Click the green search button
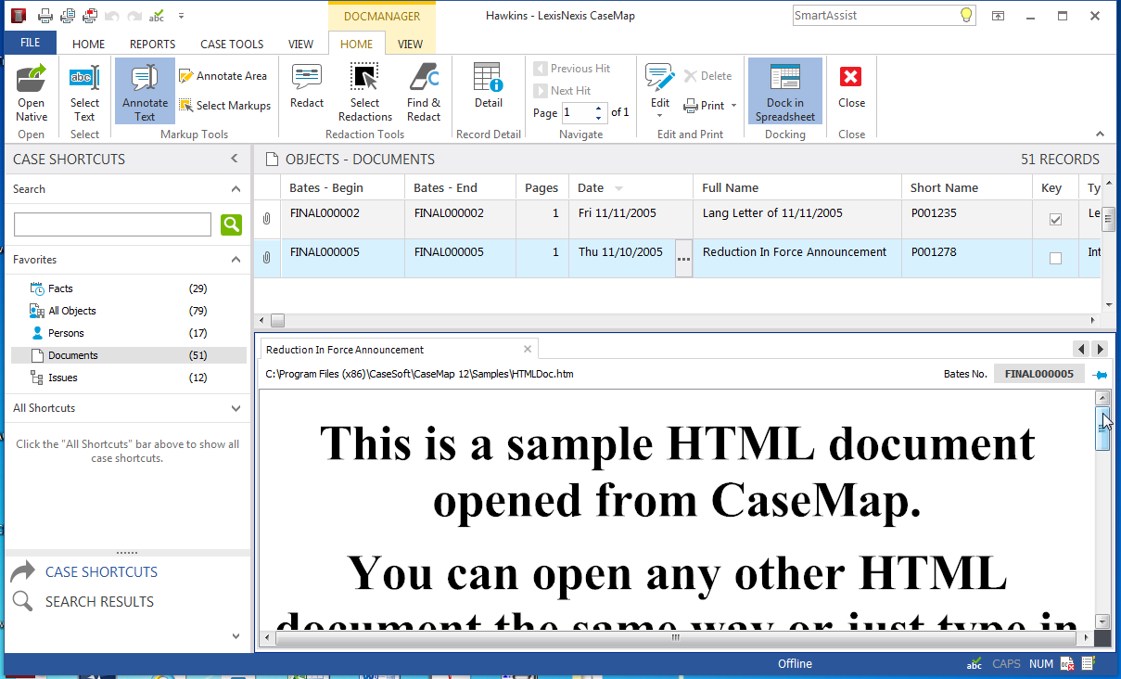 pyautogui.click(x=231, y=224)
